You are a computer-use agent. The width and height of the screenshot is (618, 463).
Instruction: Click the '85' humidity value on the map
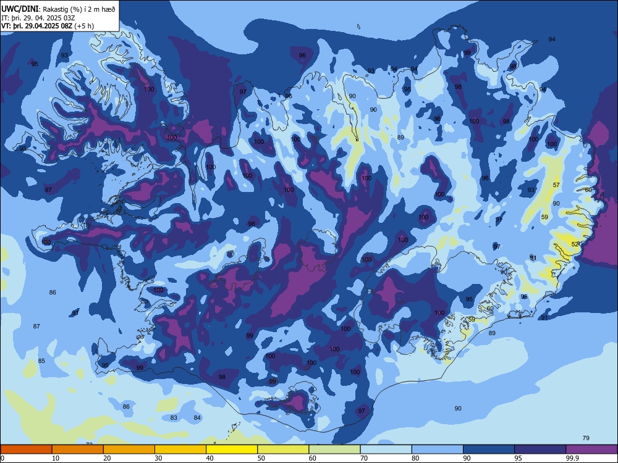tap(41, 361)
